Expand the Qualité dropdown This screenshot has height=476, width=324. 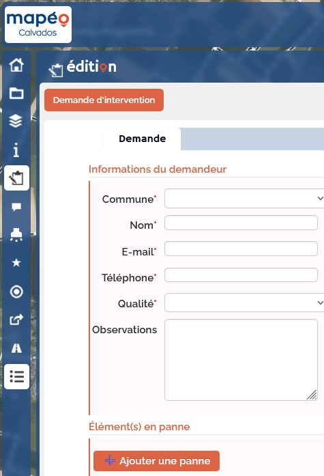244,303
